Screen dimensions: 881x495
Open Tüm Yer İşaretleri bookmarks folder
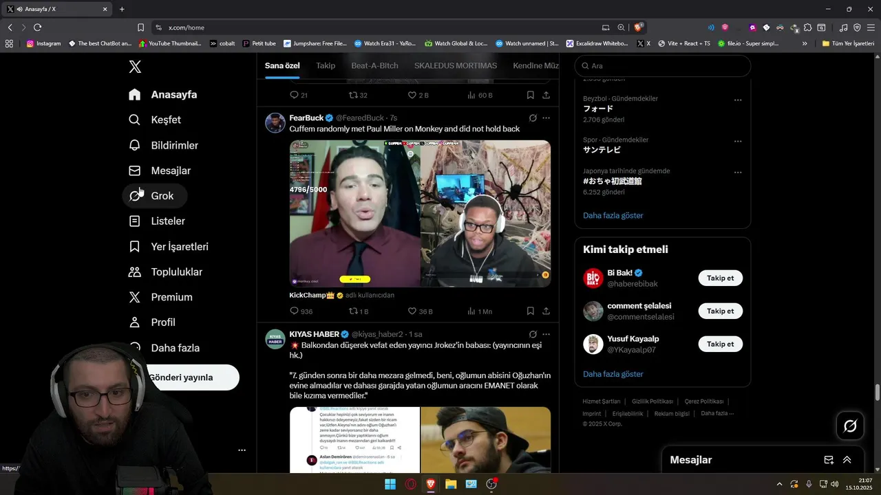coord(848,43)
